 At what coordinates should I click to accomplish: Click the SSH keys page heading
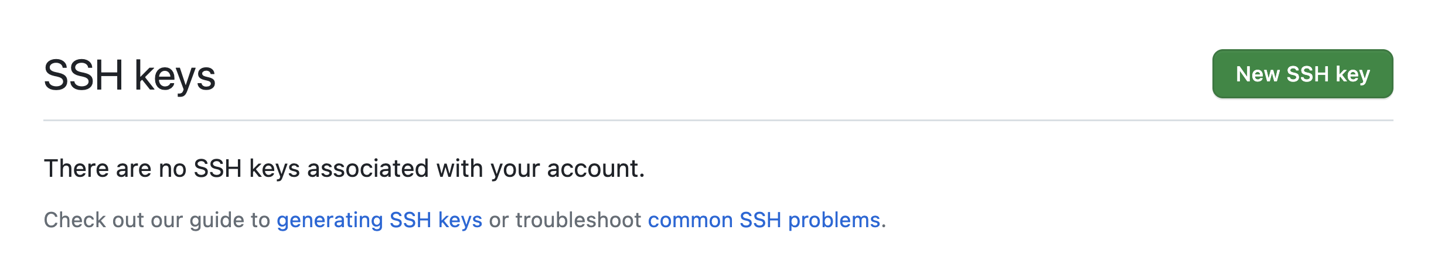130,76
